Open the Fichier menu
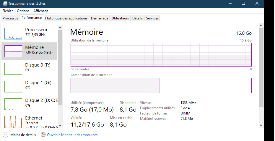The height and width of the screenshot is (141, 275). pos(8,11)
